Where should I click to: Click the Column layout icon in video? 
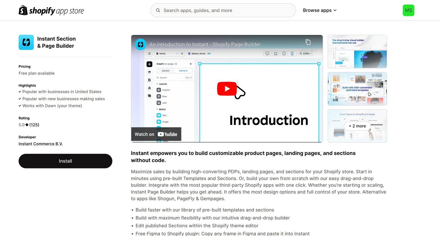(x=159, y=90)
